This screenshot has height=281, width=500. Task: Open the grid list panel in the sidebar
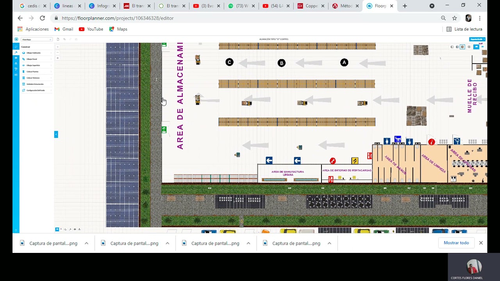pyautogui.click(x=16, y=75)
